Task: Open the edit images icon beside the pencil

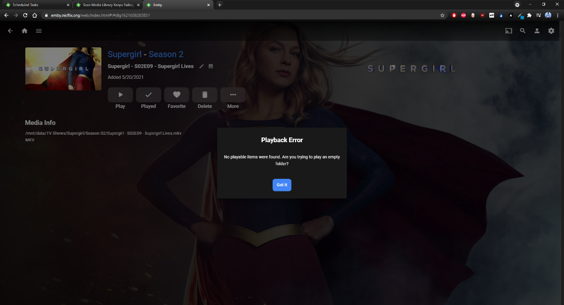Action: tap(211, 66)
